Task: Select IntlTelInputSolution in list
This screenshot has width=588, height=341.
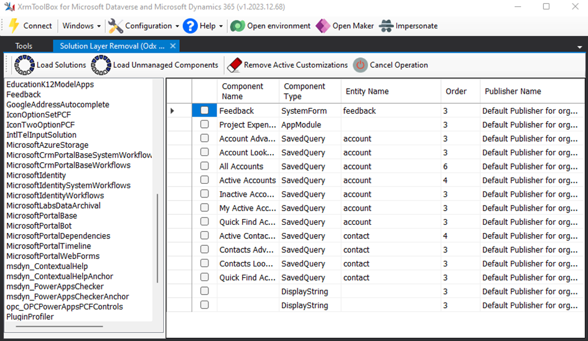Action: (41, 135)
